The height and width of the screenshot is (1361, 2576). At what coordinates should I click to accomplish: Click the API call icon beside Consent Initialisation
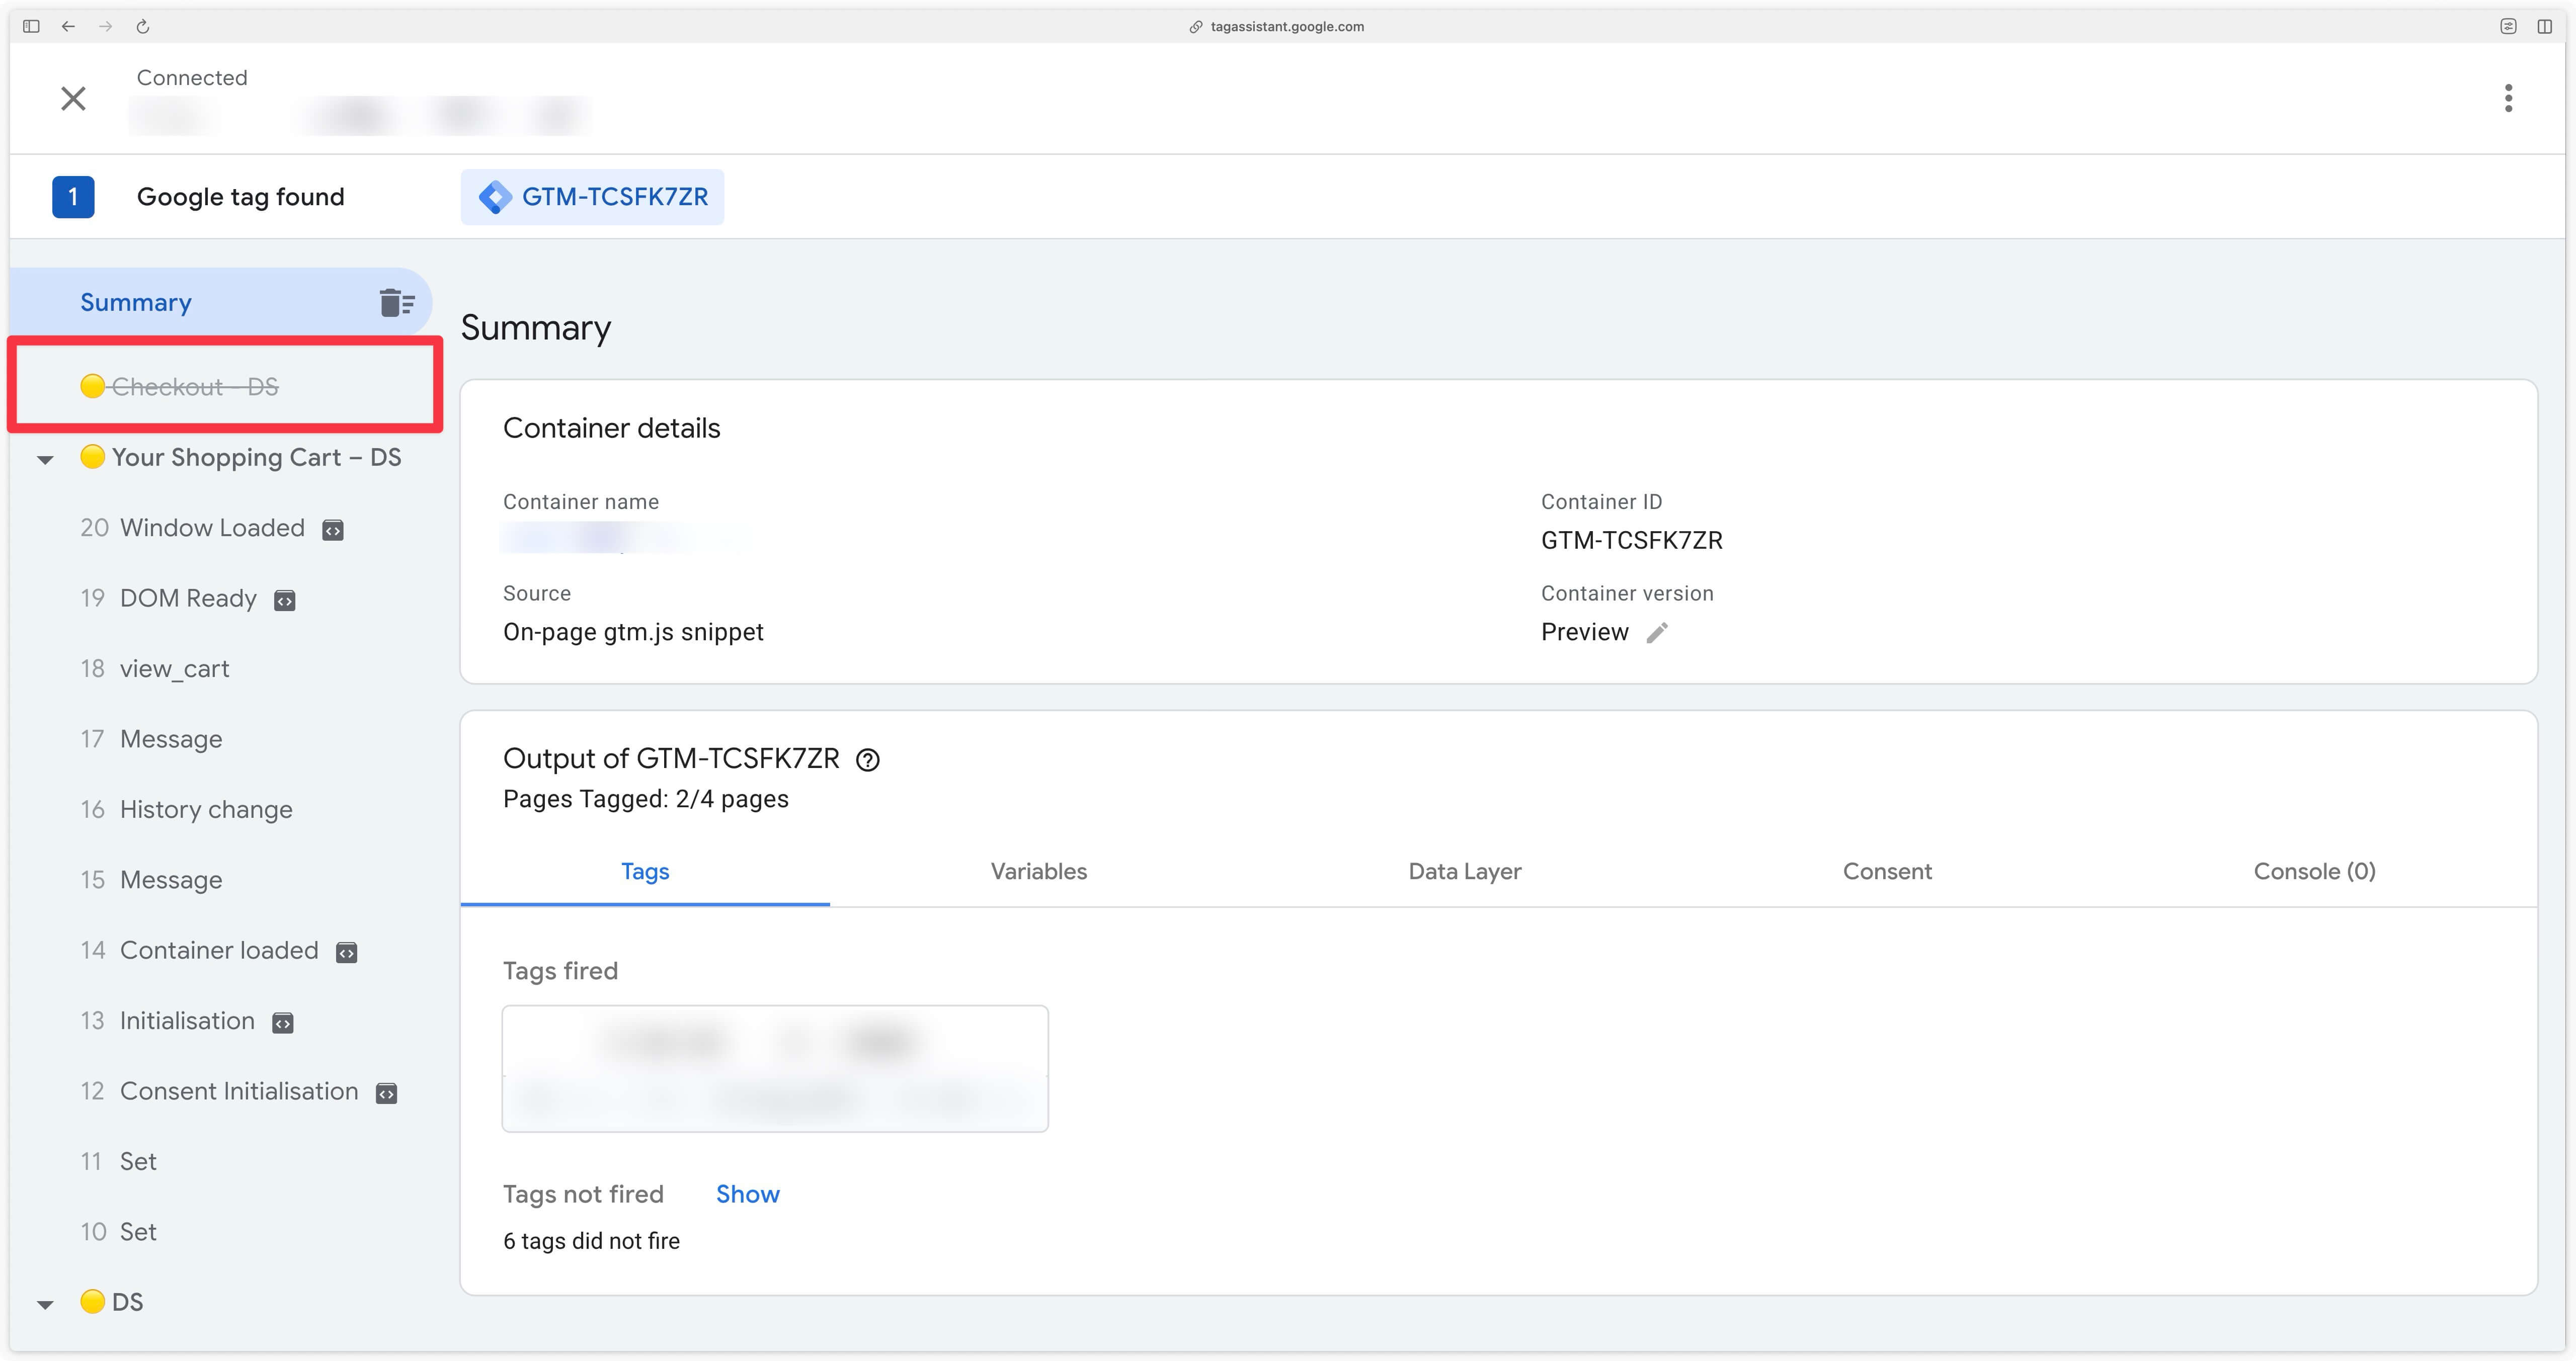(x=386, y=1093)
